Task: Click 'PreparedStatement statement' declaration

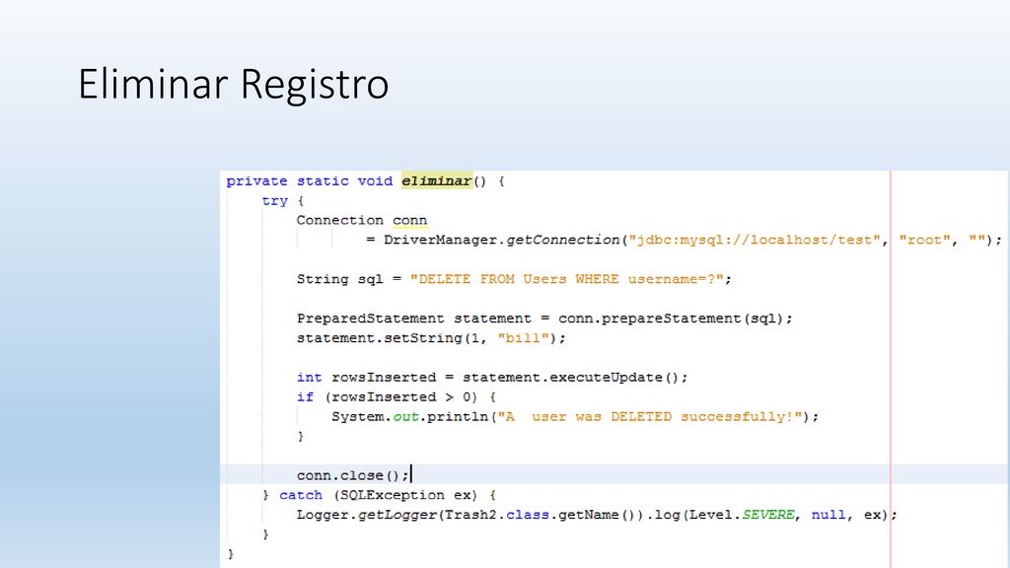Action: point(414,319)
